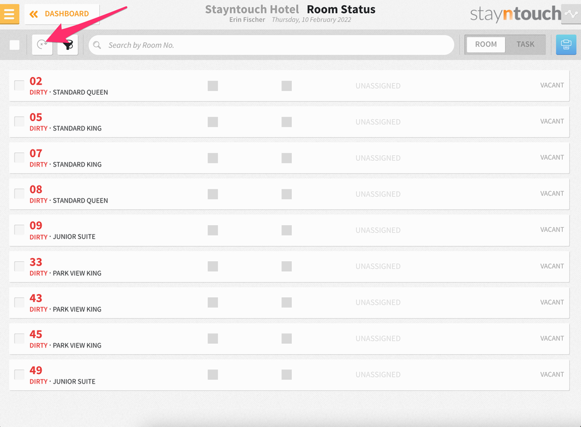Click the zigzag line icon beside the logo

pos(571,14)
